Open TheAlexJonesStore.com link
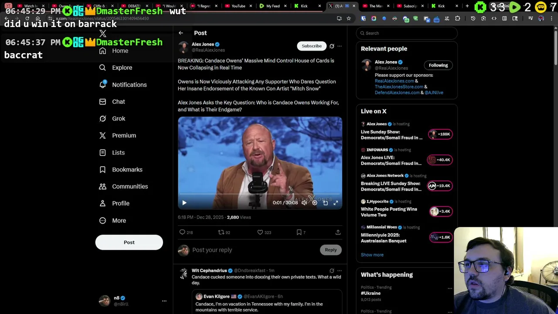The image size is (558, 314). click(399, 87)
